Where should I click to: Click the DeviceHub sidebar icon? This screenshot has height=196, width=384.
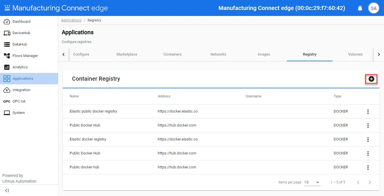(7, 33)
